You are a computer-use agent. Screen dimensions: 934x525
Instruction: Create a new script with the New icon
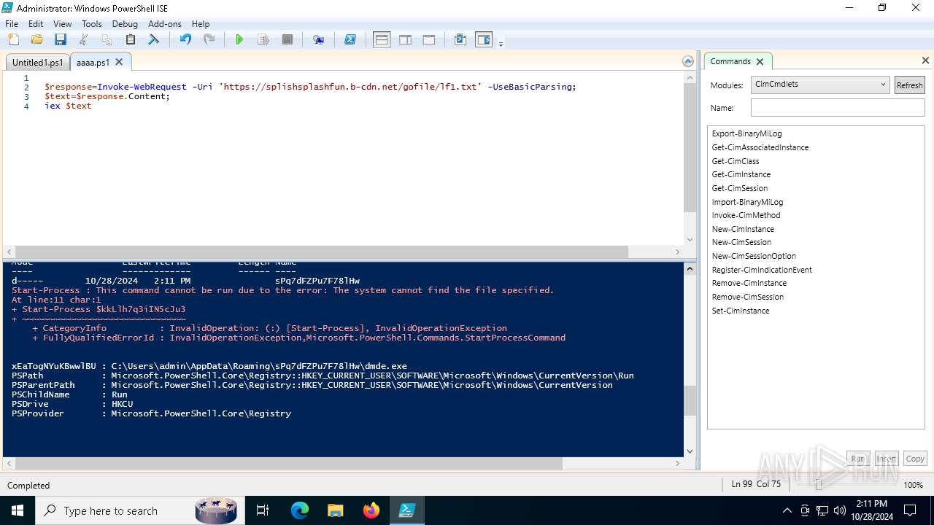[x=13, y=40]
